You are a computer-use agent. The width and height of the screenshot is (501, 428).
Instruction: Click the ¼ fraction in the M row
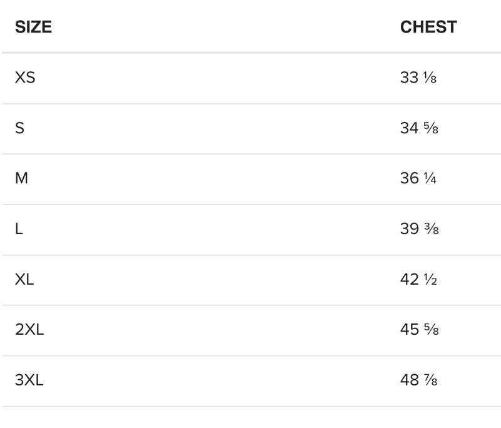point(430,179)
